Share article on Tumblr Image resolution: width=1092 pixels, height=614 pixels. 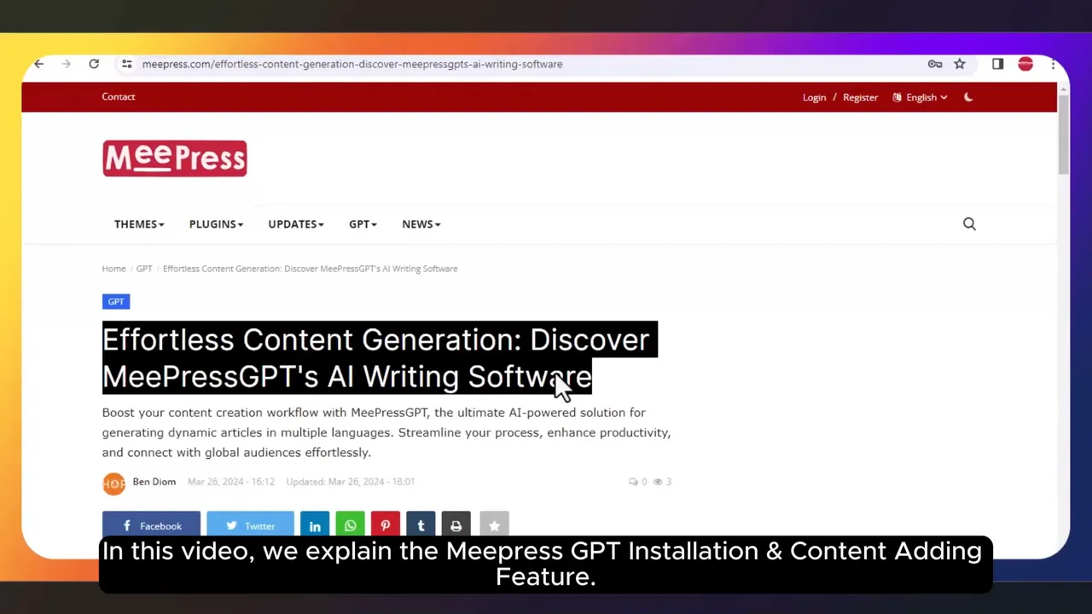(421, 525)
